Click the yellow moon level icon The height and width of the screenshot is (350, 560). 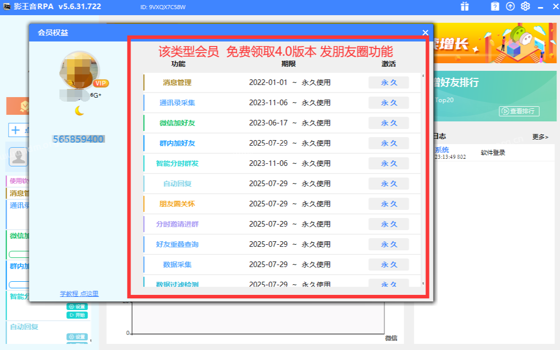79,111
